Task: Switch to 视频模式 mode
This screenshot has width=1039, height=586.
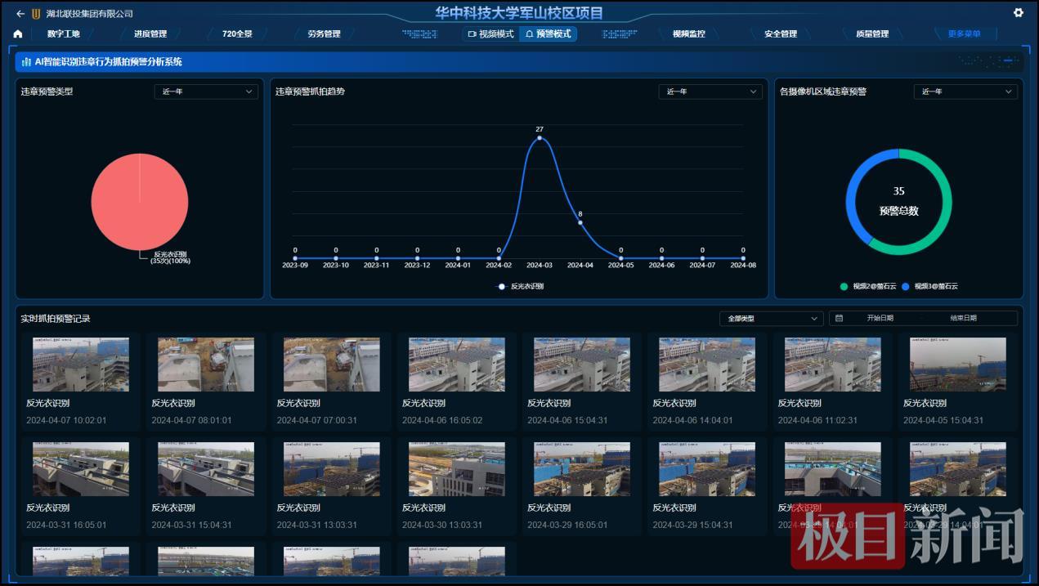Action: pos(494,34)
